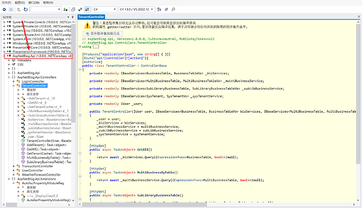Image resolution: width=362 pixels, height=208 pixels.
Task: Open the C# 13.0 / VS 2022.12 version dropdown
Action: tap(136, 9)
